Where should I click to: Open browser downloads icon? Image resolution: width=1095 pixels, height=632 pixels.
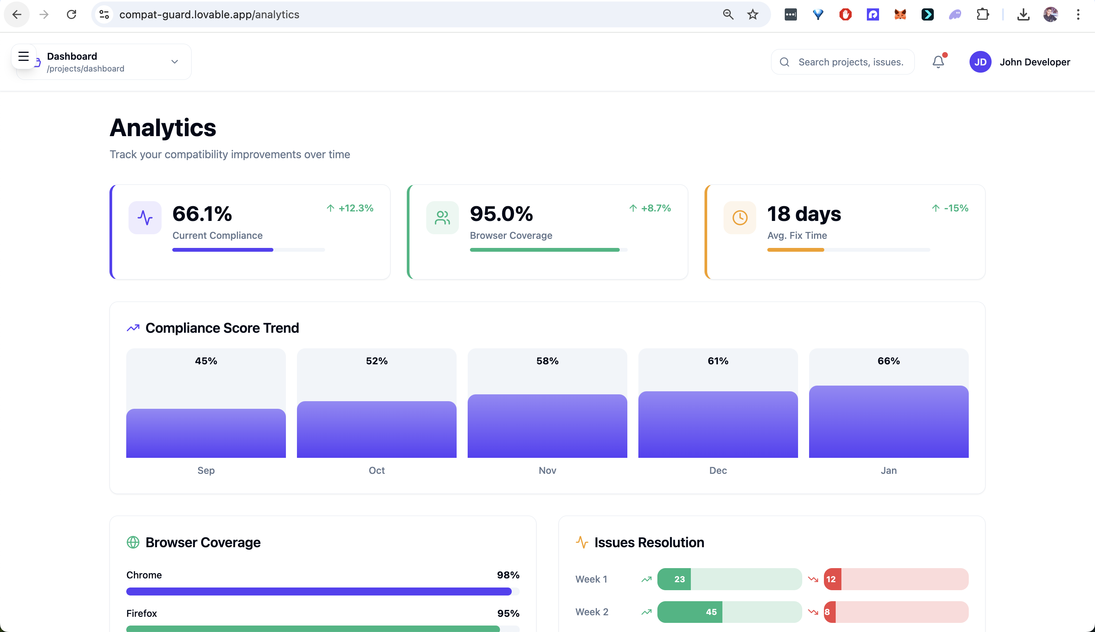coord(1023,15)
